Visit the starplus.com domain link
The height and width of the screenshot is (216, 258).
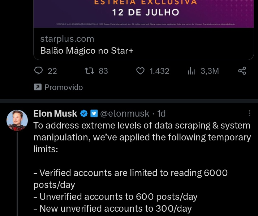67,39
